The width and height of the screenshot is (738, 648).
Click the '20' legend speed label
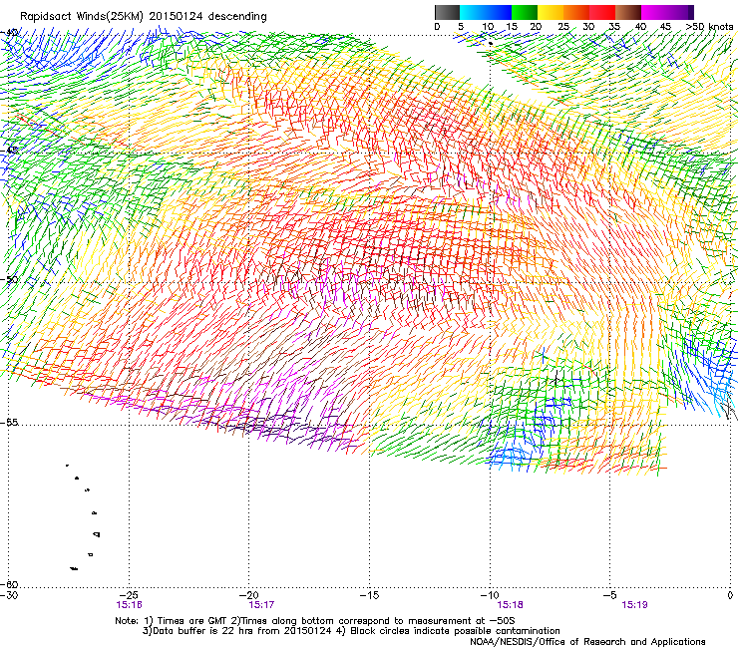(536, 27)
